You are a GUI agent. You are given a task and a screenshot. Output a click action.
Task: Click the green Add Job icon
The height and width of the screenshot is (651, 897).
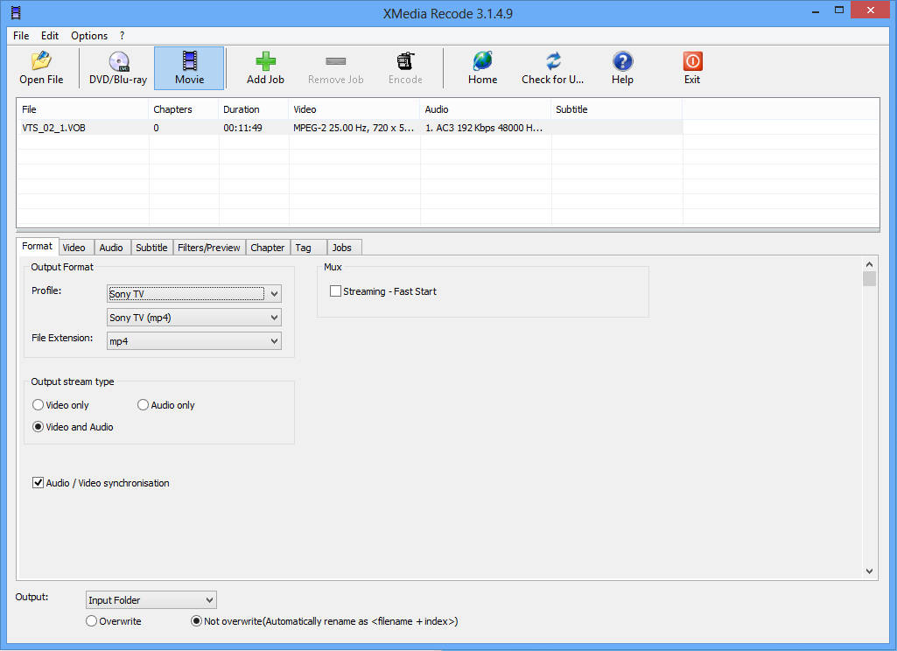click(x=265, y=60)
